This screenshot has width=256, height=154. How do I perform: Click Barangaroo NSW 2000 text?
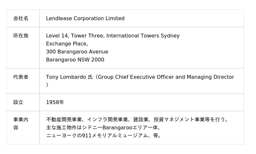click(75, 60)
